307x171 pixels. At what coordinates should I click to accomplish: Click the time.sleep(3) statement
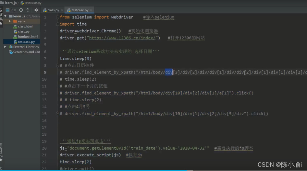click(76, 58)
